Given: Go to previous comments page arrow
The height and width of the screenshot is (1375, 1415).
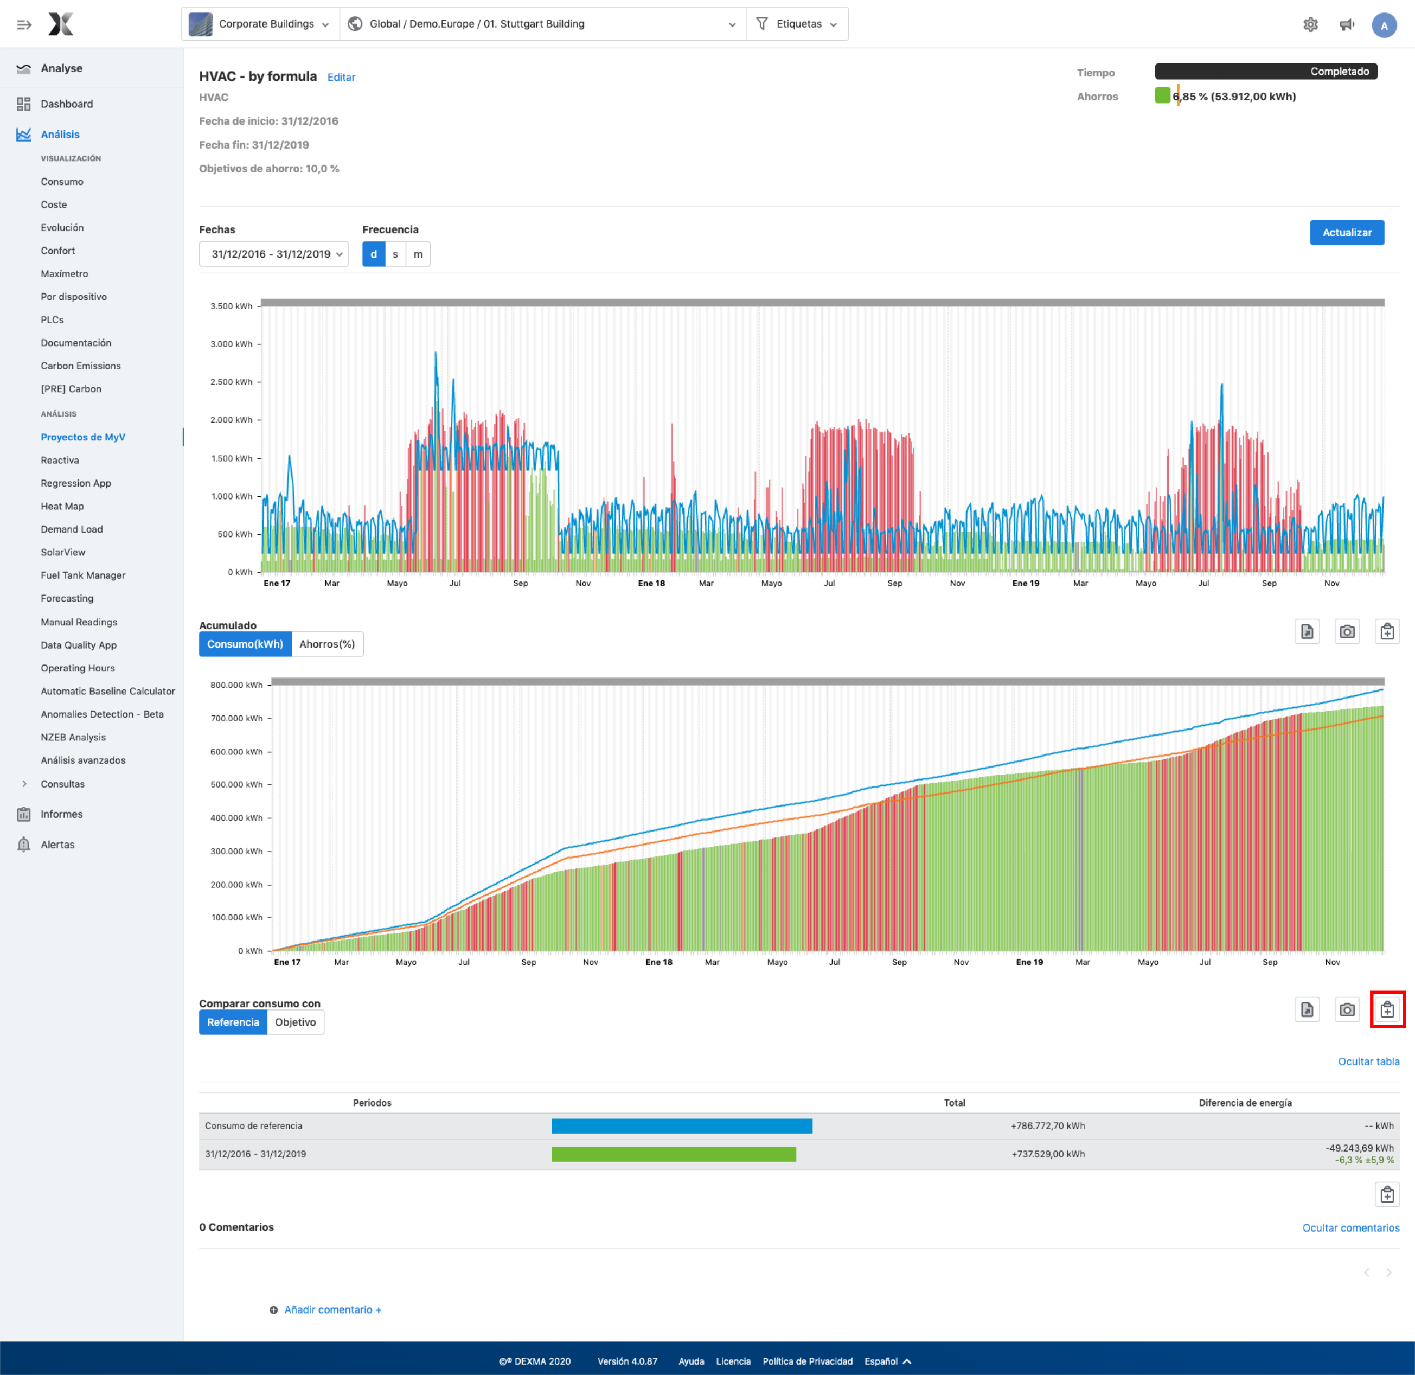Looking at the screenshot, I should click(x=1366, y=1272).
